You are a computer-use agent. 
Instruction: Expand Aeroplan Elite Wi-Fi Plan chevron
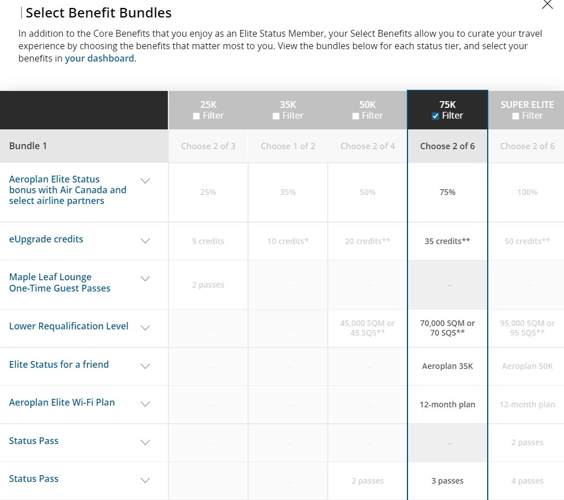[x=145, y=404]
